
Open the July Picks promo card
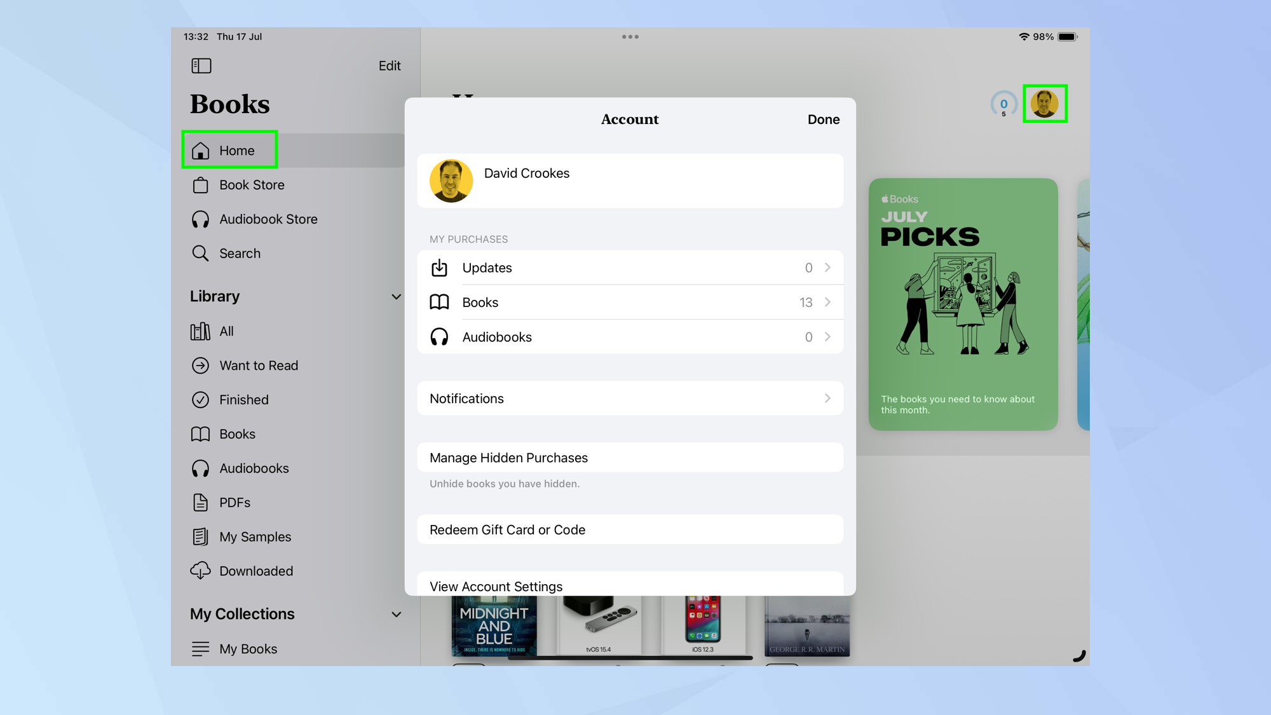point(962,304)
